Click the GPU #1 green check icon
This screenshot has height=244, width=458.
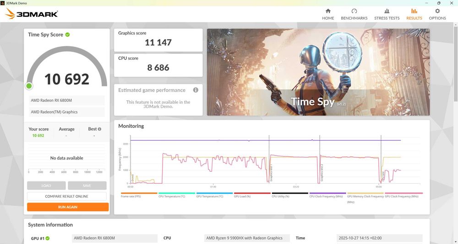click(48, 238)
